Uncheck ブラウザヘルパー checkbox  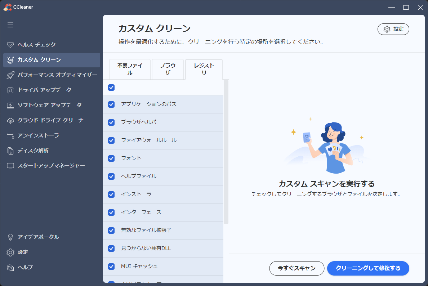[x=111, y=122]
